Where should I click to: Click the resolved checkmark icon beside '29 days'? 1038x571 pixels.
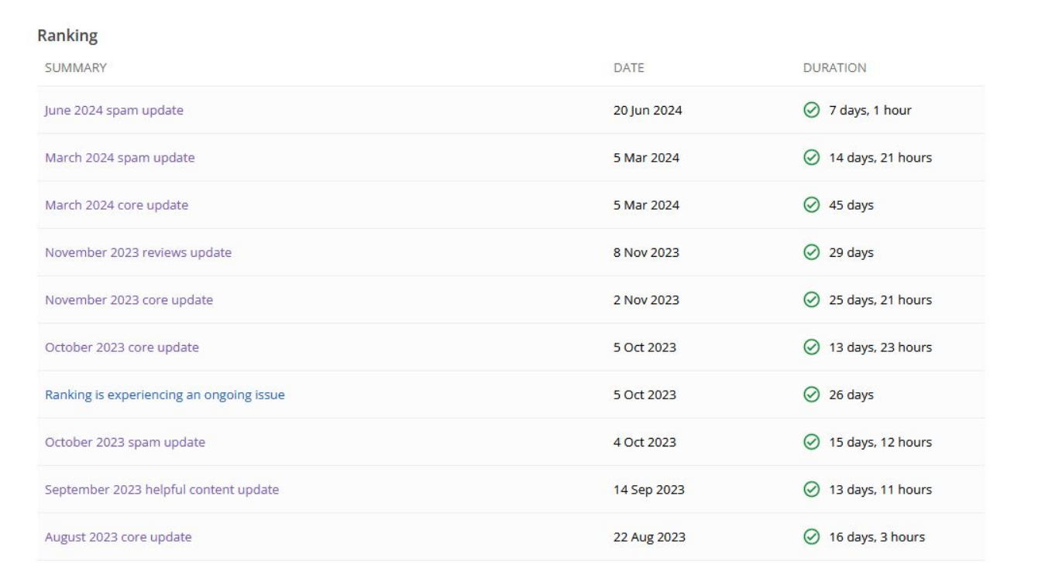(812, 252)
